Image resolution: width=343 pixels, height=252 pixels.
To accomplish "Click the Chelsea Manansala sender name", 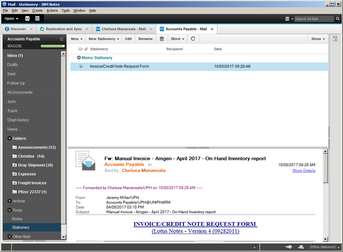I will point(144,171).
